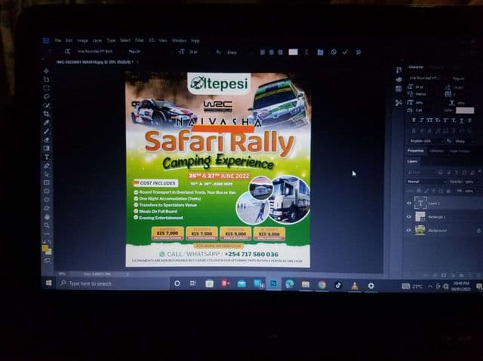The height and width of the screenshot is (361, 483).
Task: Select the Crop tool
Action: (x=46, y=114)
